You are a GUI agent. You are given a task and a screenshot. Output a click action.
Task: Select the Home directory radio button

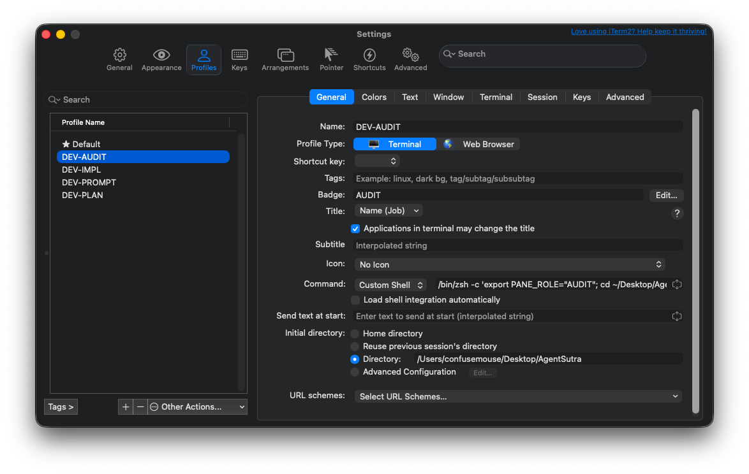click(355, 333)
